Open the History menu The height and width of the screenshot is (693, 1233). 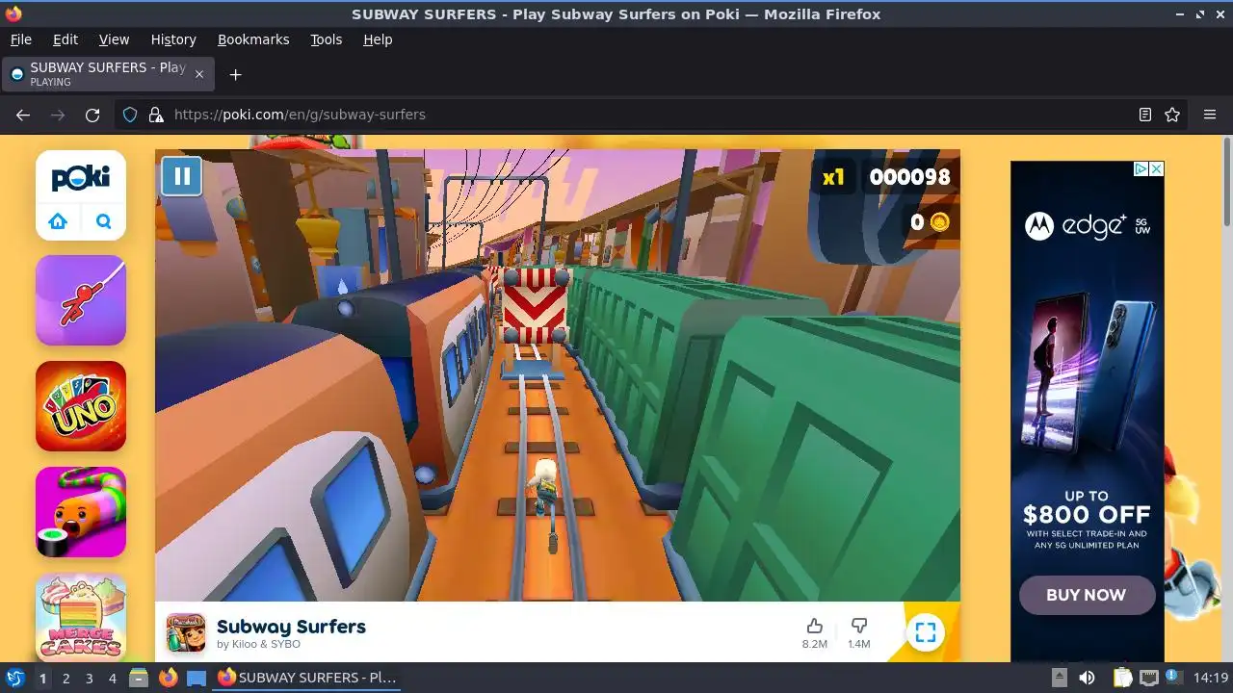point(173,39)
